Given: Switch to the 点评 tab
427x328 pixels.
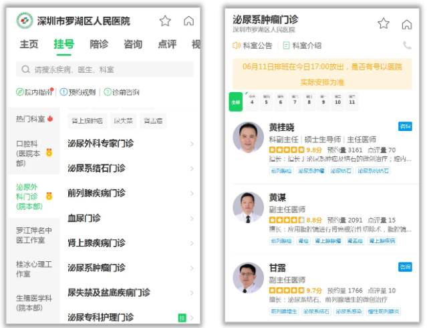Looking at the screenshot, I should [x=166, y=45].
